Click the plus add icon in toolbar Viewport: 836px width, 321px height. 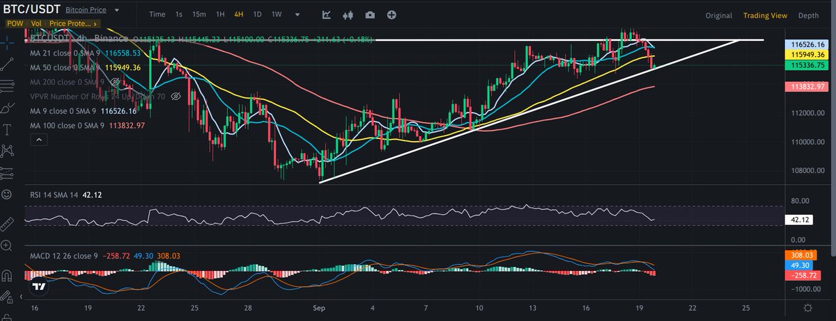pyautogui.click(x=392, y=15)
